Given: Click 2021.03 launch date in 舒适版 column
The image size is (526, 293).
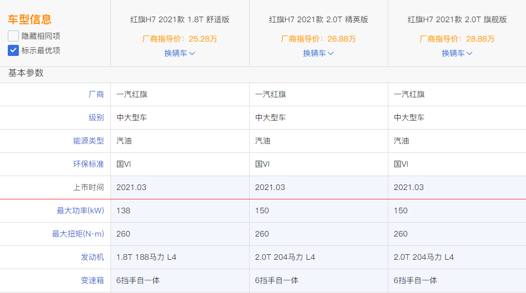Looking at the screenshot, I should tap(131, 187).
